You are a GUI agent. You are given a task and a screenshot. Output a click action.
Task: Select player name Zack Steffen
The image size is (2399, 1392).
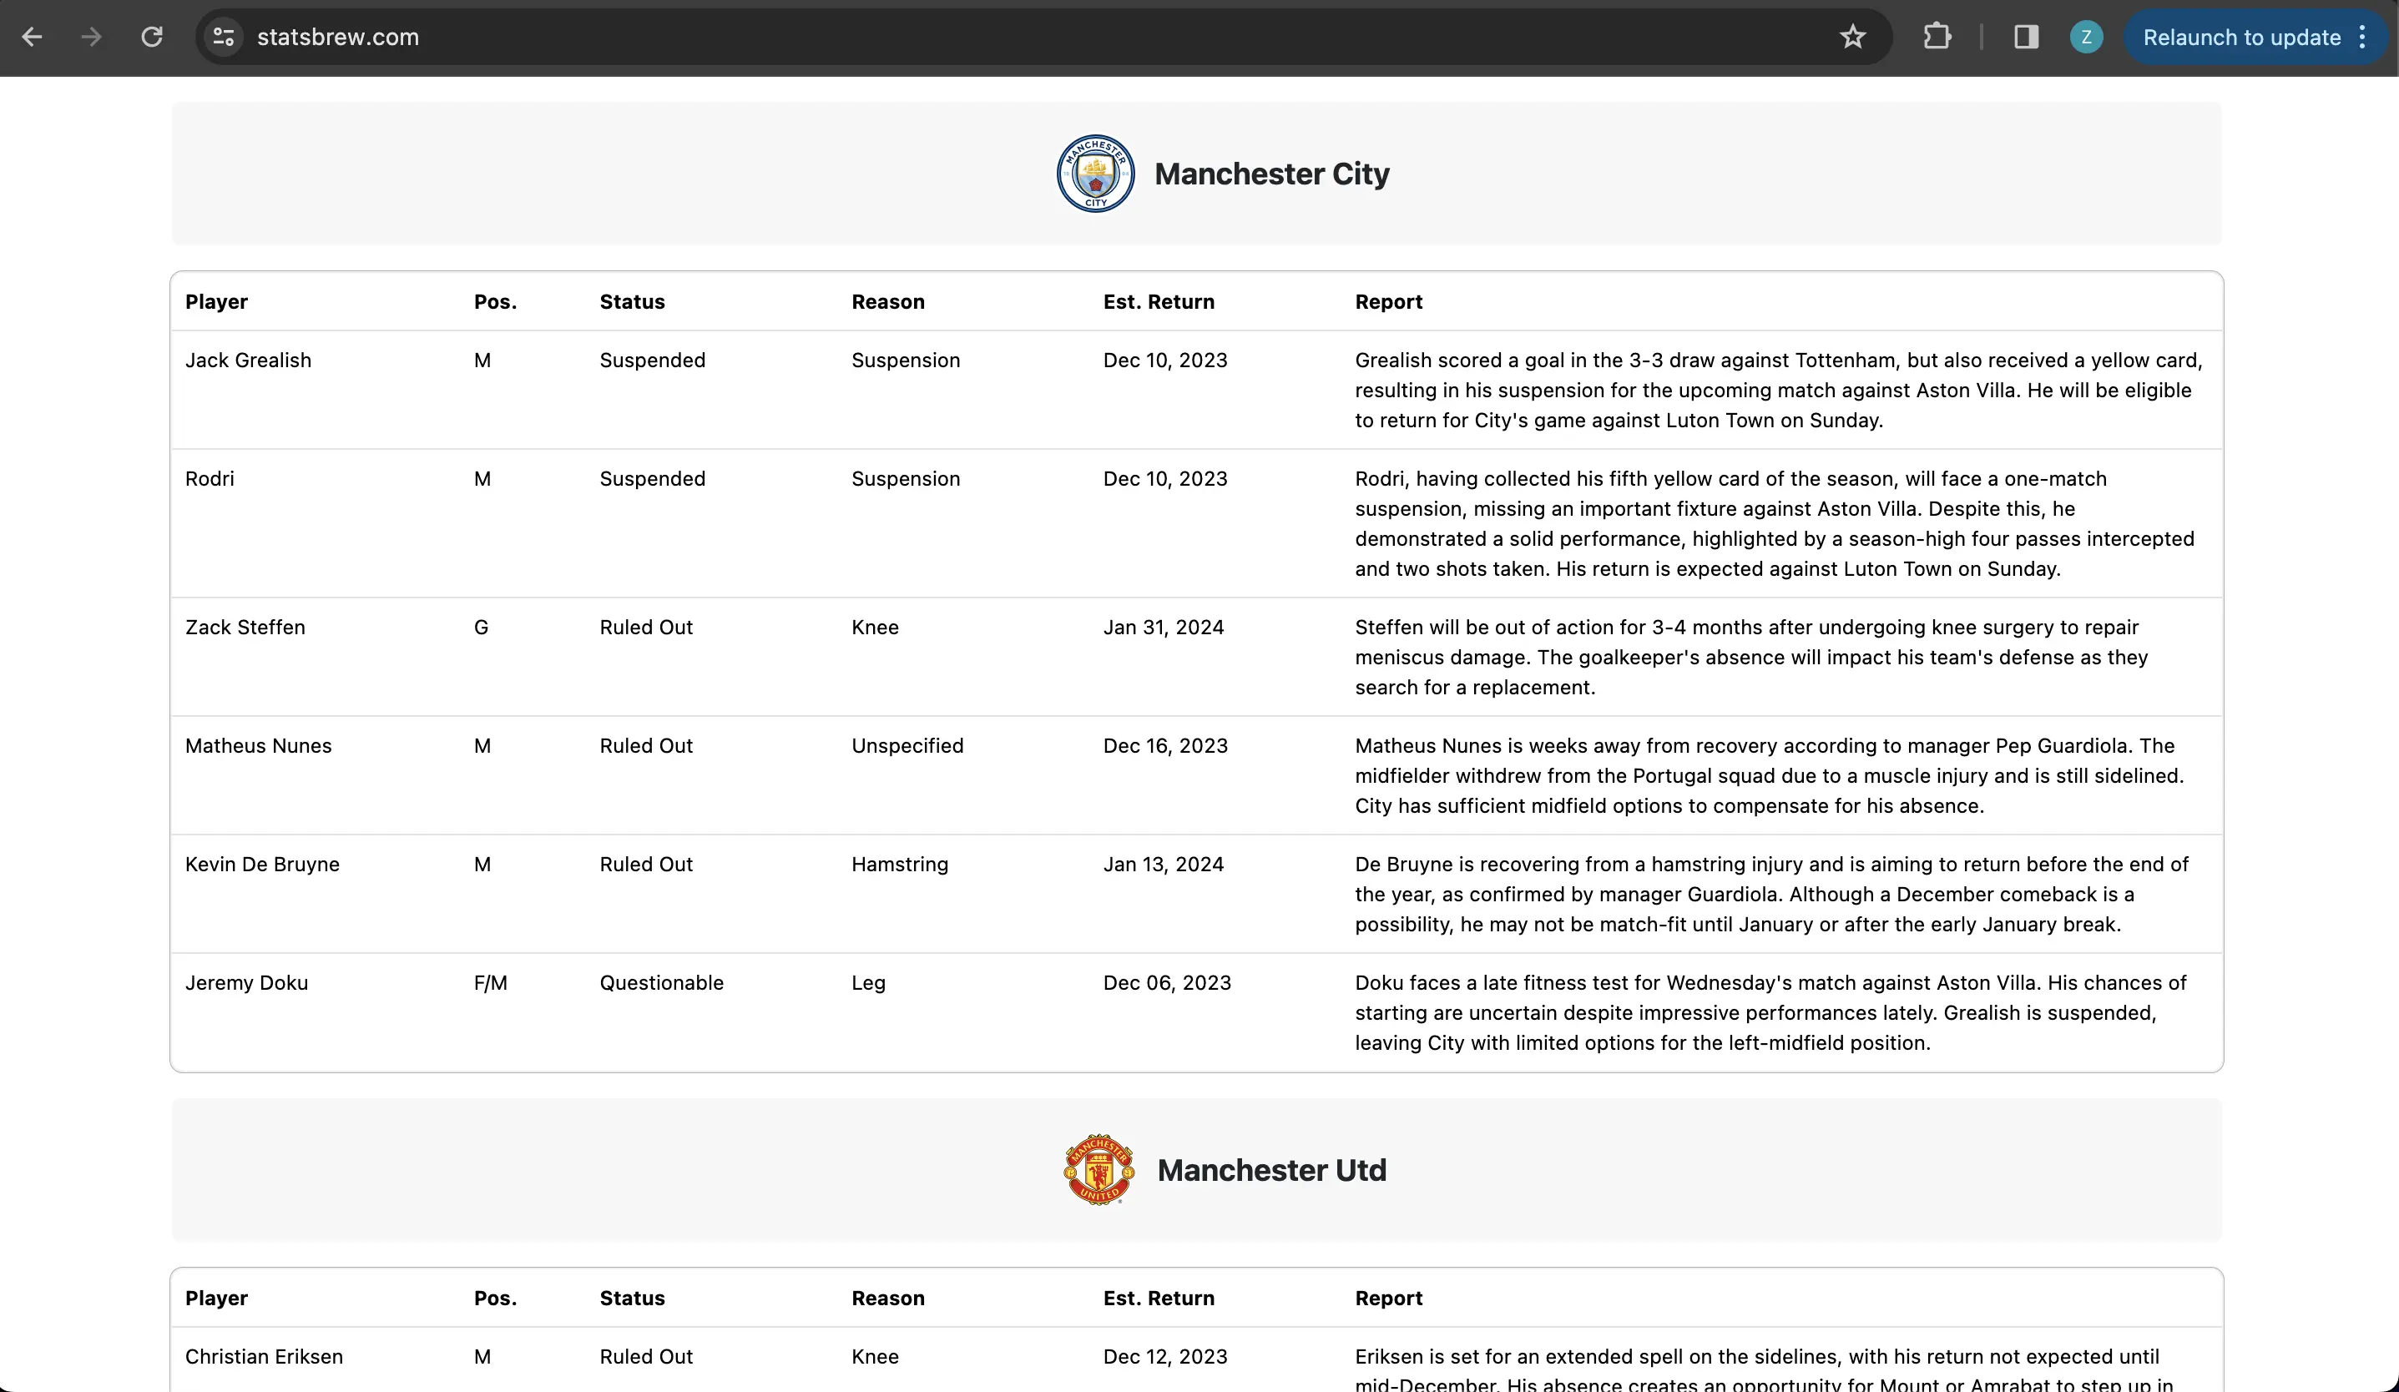tap(245, 627)
